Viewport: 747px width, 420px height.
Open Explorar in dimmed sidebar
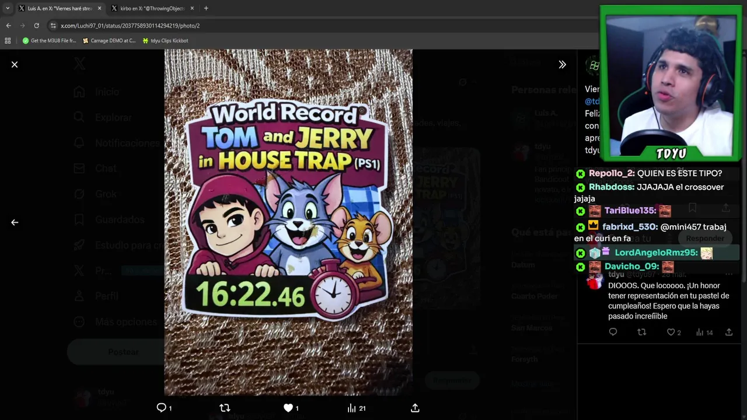(104, 117)
